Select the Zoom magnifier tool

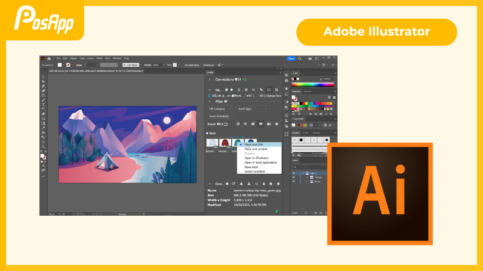tap(43, 146)
